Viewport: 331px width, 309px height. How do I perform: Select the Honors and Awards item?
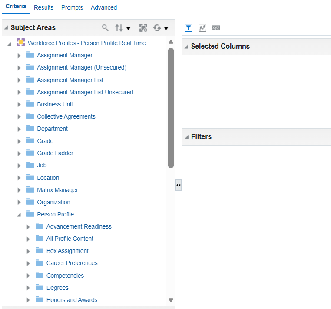[72, 300]
